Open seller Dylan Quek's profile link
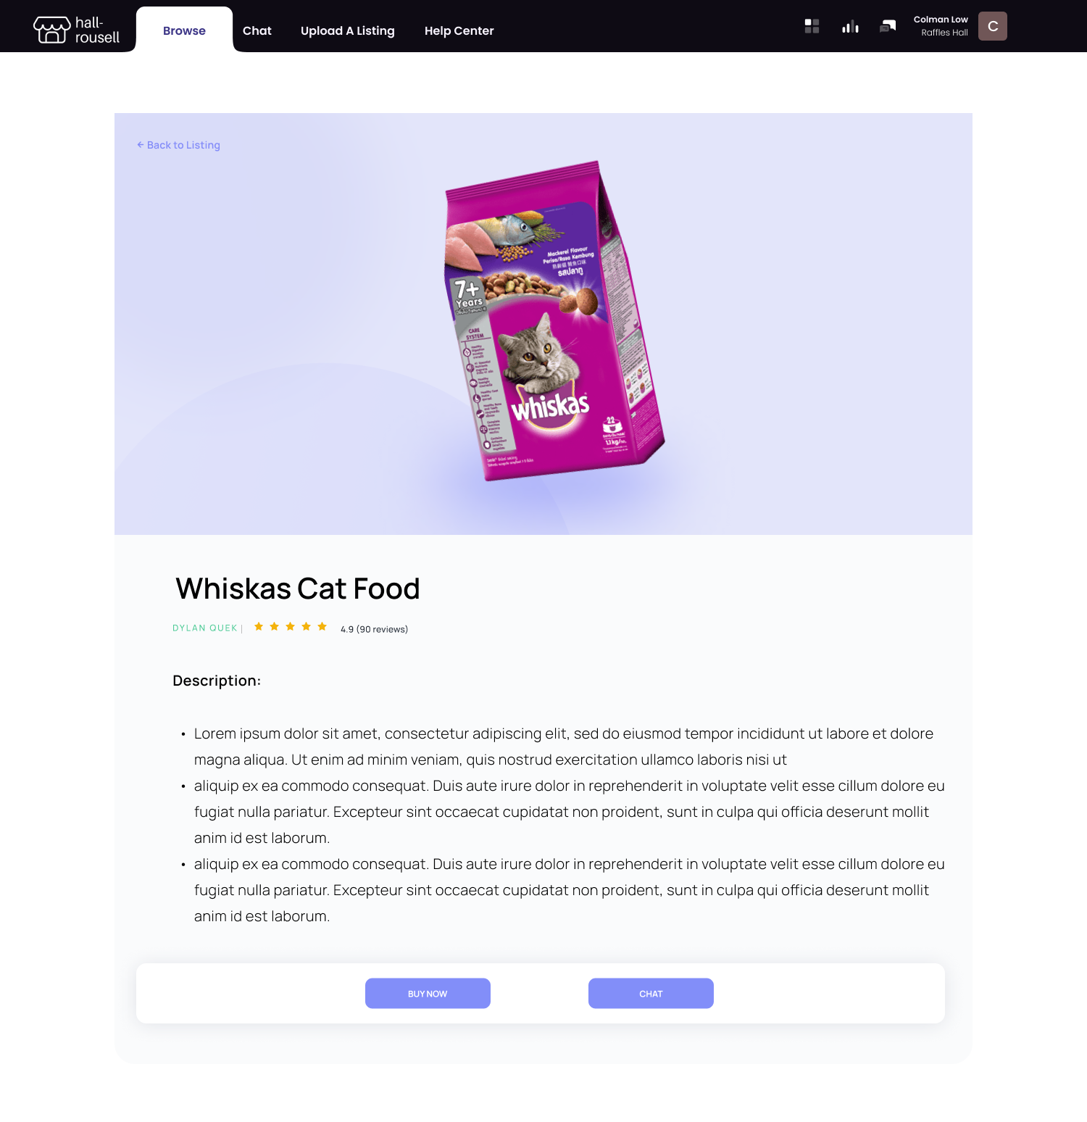Image resolution: width=1087 pixels, height=1122 pixels. [x=205, y=628]
